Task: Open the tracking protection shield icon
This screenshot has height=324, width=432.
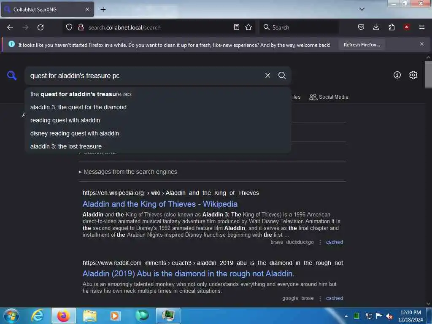Action: point(69,27)
